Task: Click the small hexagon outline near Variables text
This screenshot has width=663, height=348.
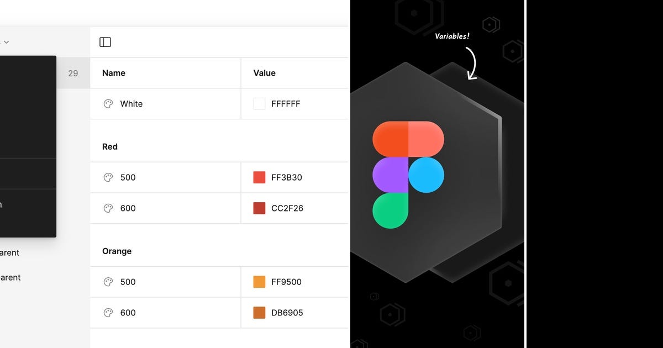Action: 490,24
